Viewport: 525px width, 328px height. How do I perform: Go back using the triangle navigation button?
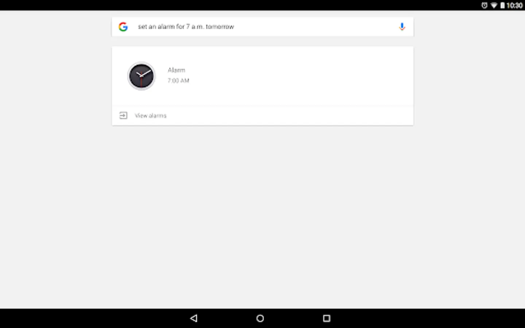pos(194,318)
